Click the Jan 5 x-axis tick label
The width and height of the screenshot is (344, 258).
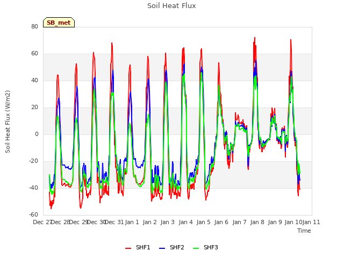click(x=204, y=222)
